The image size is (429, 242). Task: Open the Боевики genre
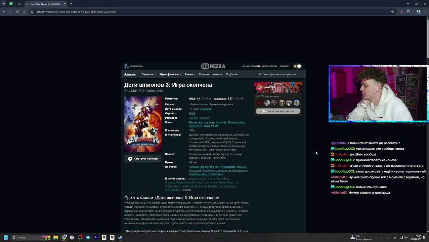209,122
